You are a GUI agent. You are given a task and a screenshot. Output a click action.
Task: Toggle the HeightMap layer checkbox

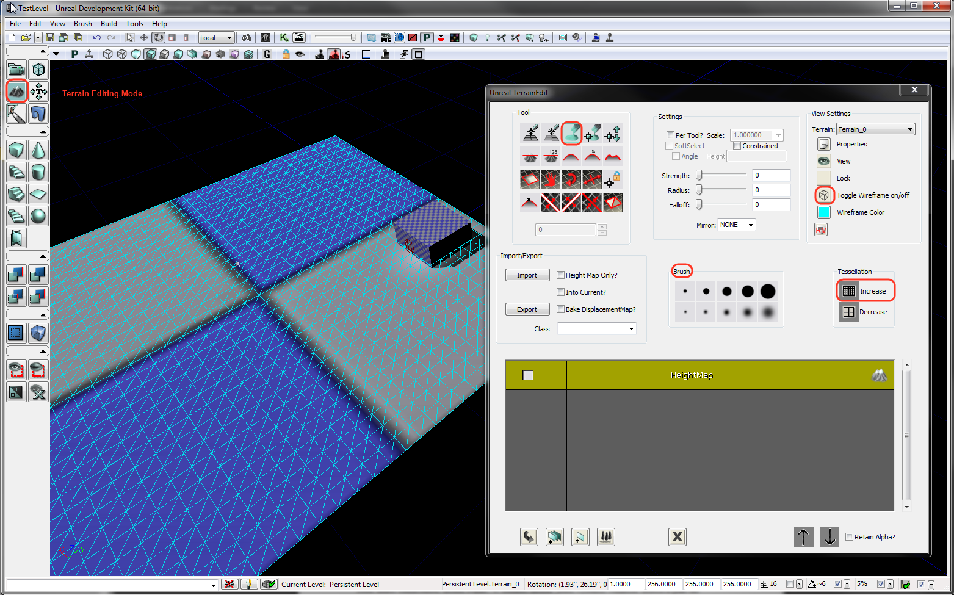point(528,375)
